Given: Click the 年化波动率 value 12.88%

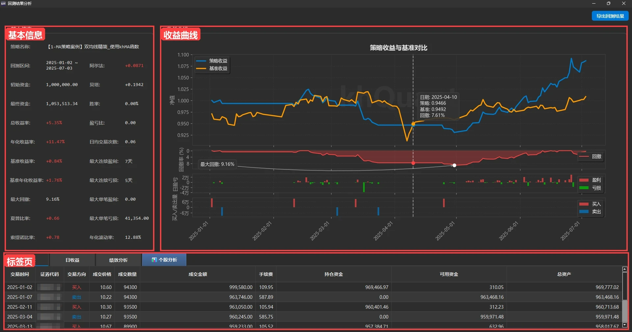Looking at the screenshot, I should click(133, 237).
